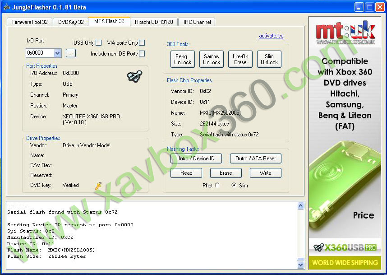Click the log line "Serial flash found with Status 0x72"
This screenshot has height=275, width=387.
point(62,212)
